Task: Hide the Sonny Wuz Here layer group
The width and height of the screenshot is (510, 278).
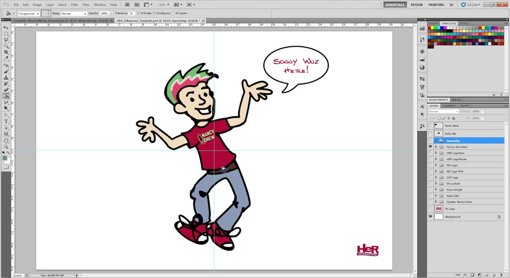Action: point(430,147)
